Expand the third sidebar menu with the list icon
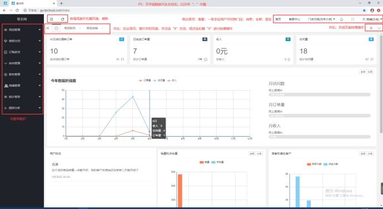The height and width of the screenshot is (209, 383). coord(22,52)
